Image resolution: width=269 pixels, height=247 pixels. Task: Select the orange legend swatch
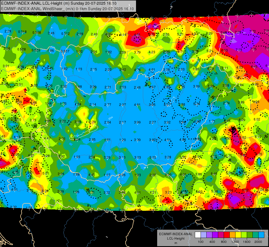tap(232, 235)
